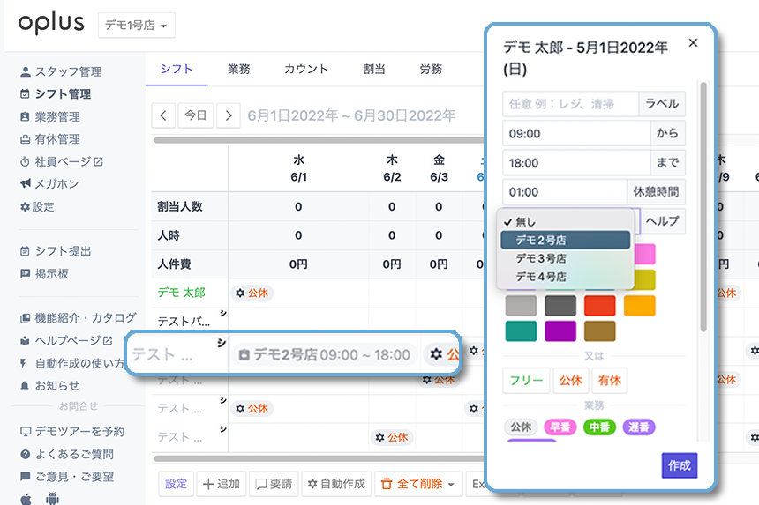
Task: Open the 設定 gear icon in sidebar
Action: click(x=25, y=207)
